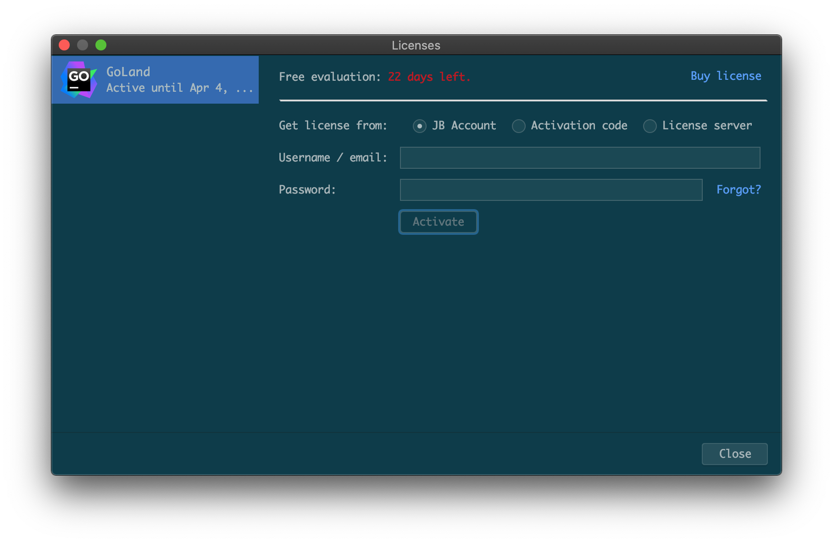Close the Licenses window with red button
Screen dimensions: 833x543
coord(64,45)
